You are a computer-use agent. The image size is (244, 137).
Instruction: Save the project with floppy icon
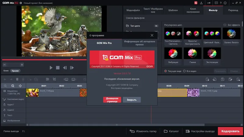pyautogui.click(x=223, y=79)
